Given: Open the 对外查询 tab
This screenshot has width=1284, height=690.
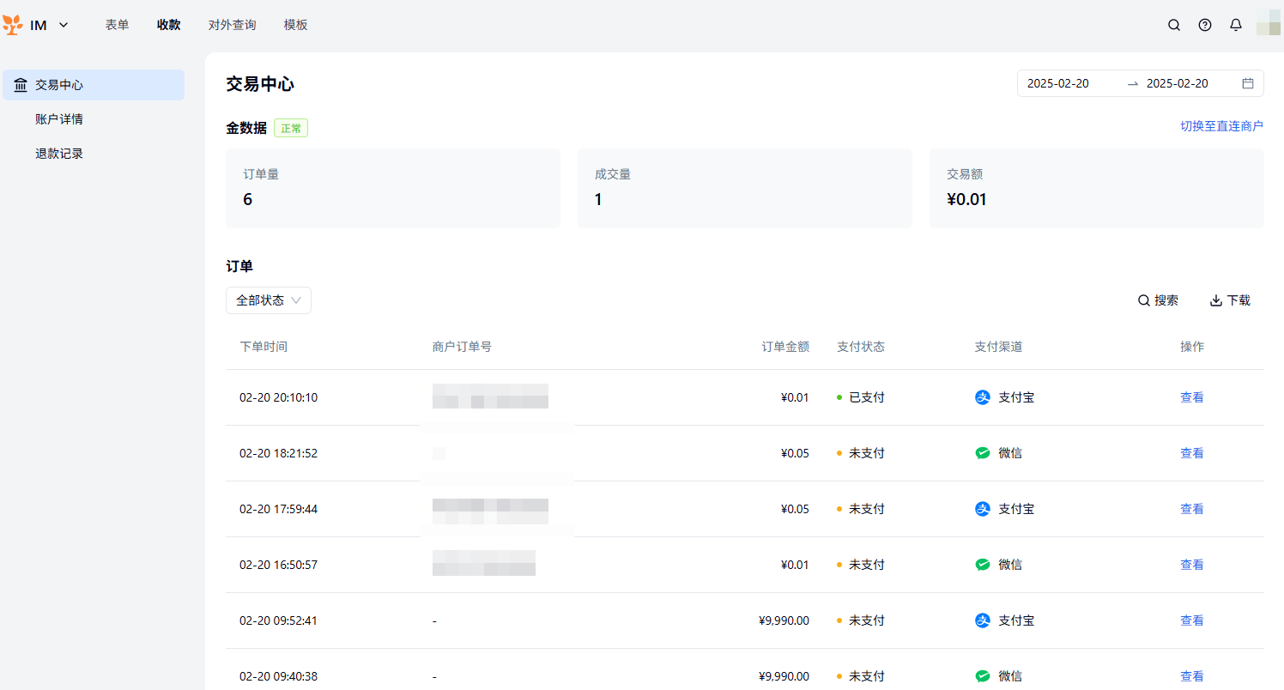Looking at the screenshot, I should [x=232, y=25].
